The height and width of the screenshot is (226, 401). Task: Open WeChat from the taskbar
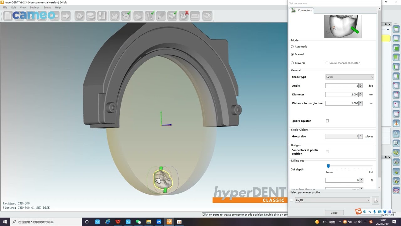[138, 222]
